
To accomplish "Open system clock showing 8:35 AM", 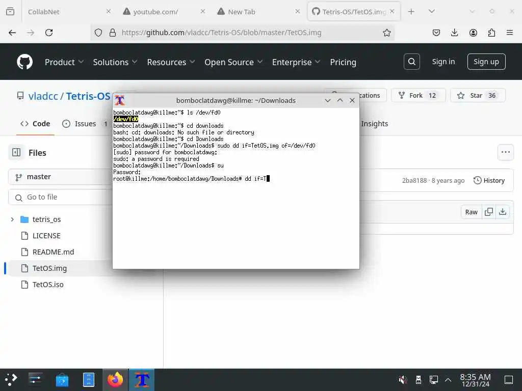I will click(x=476, y=380).
